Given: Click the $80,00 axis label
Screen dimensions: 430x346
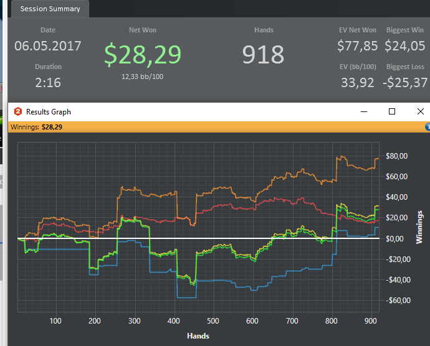Looking at the screenshot, I should [x=396, y=156].
